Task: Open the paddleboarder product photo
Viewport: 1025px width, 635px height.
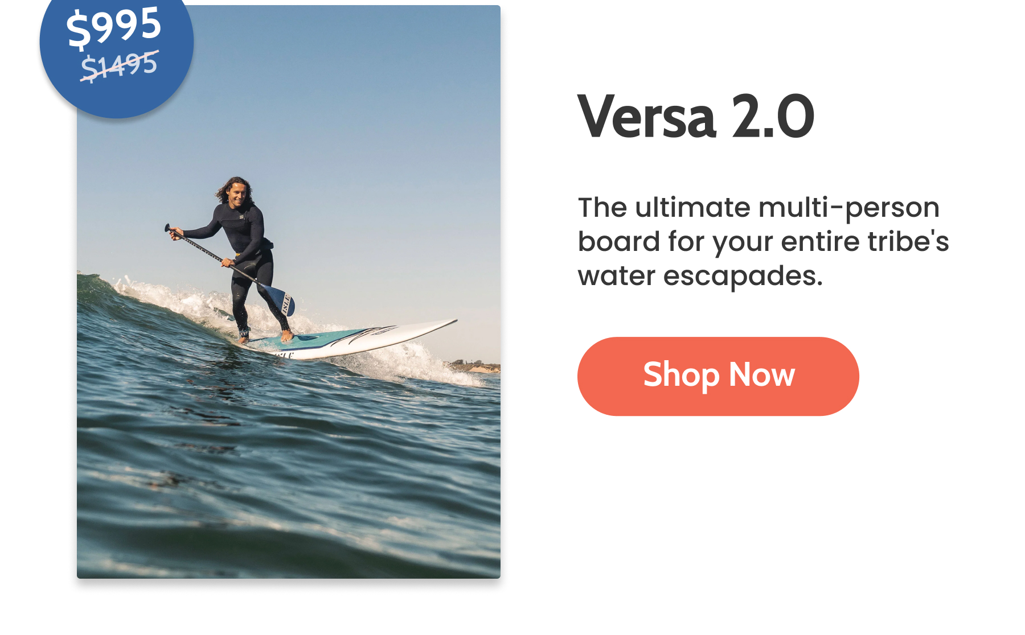Action: pyautogui.click(x=289, y=292)
